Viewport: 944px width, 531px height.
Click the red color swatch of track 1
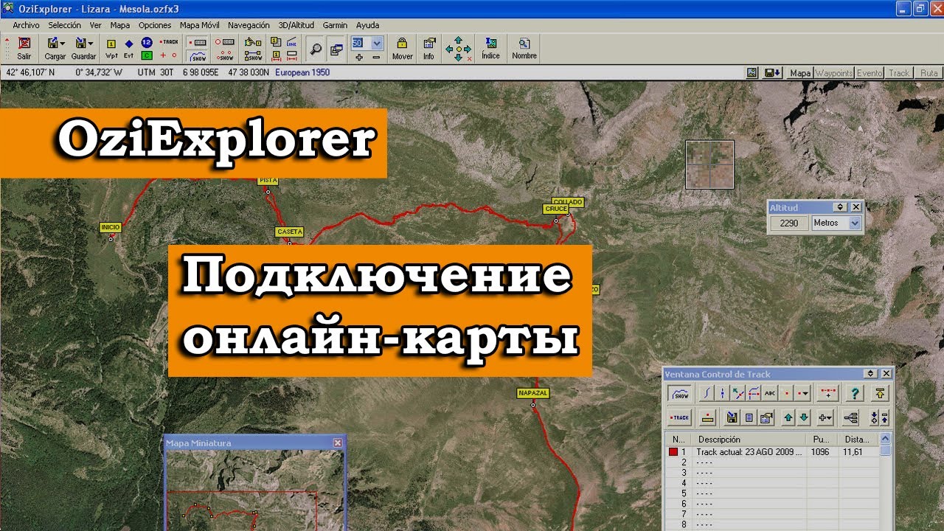pos(673,452)
